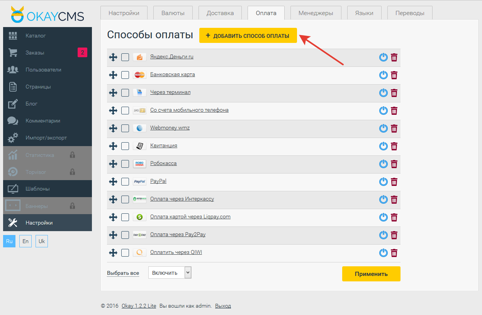Delete the Яндекс.Деньги ru payment method
This screenshot has width=482, height=315.
394,58
